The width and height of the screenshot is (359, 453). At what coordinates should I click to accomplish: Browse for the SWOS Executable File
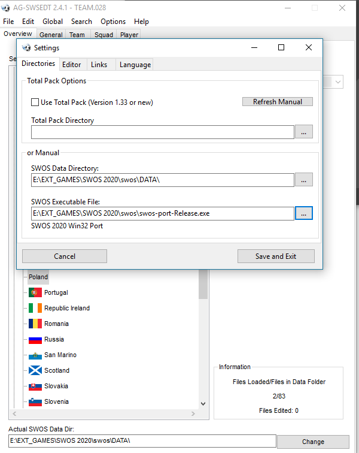coord(304,213)
